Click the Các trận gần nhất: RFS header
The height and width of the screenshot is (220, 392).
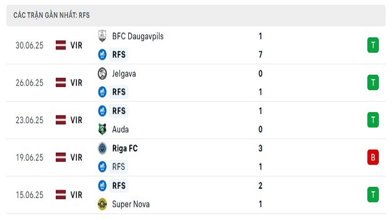click(51, 15)
